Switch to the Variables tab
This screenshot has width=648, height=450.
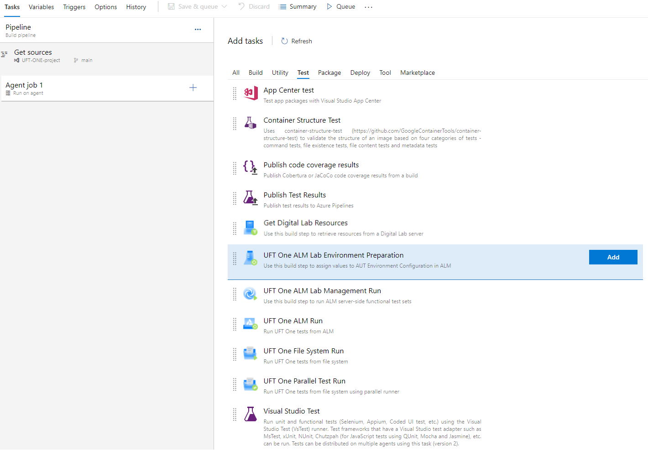[x=41, y=7]
